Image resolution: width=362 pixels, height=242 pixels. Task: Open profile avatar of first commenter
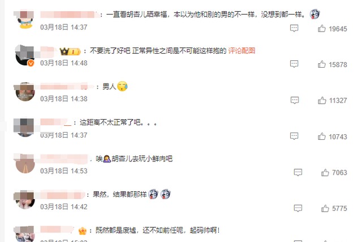click(25, 19)
